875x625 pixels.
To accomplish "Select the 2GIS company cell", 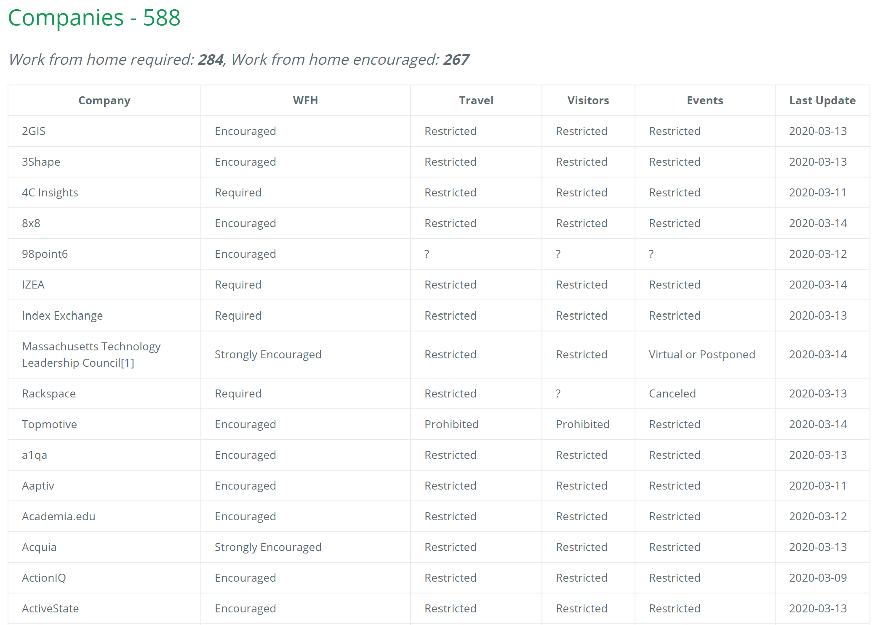I will (x=34, y=131).
